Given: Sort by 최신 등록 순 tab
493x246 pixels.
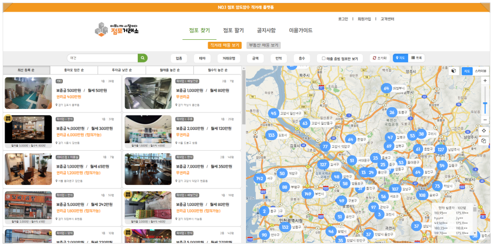Looking at the screenshot, I should tap(27, 70).
